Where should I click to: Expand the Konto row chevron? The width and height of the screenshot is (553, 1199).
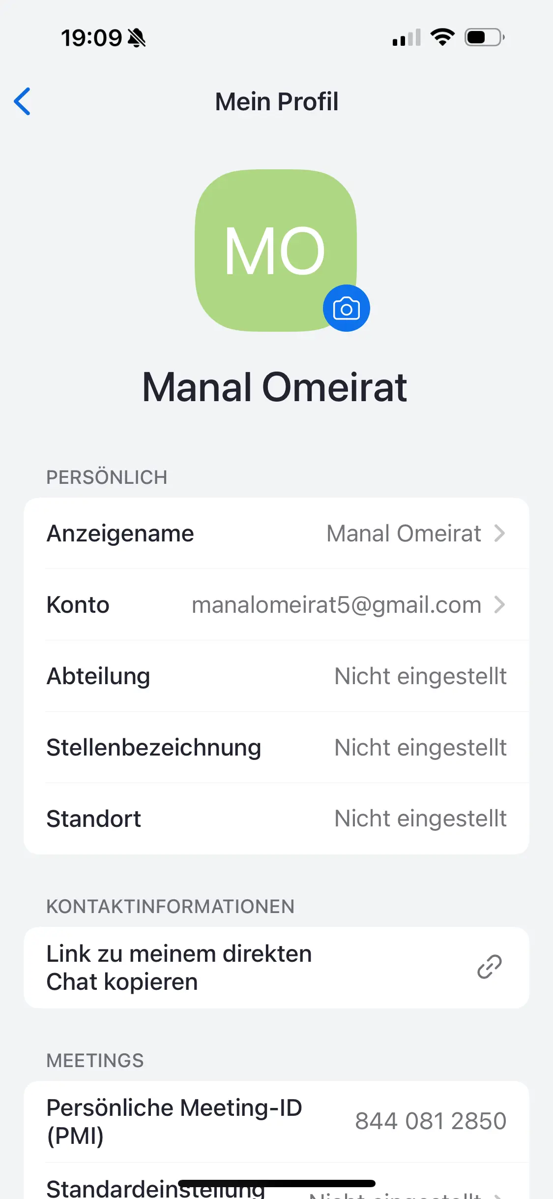(x=499, y=604)
